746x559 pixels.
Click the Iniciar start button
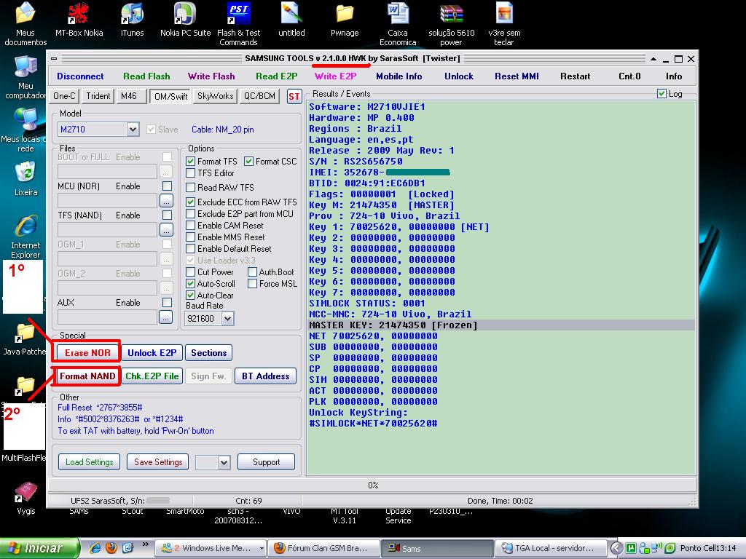[x=39, y=548]
